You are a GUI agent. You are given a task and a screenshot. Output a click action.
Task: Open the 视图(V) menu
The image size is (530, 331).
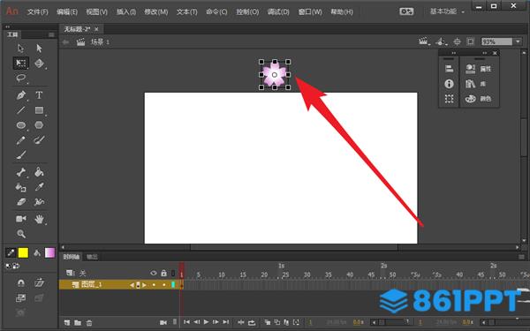tap(96, 12)
